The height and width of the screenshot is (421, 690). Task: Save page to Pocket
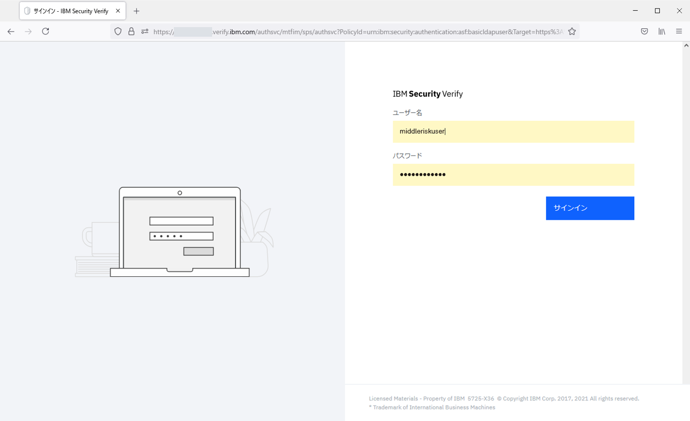(644, 31)
